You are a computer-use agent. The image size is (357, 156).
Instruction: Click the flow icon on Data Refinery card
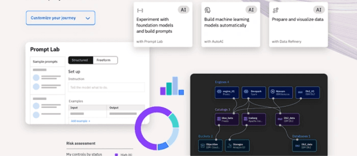click(x=275, y=10)
